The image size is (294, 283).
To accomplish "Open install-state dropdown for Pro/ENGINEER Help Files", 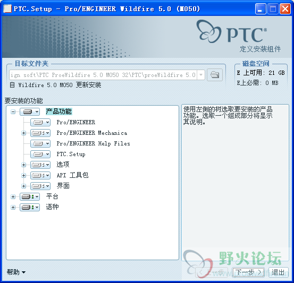I will point(40,144).
